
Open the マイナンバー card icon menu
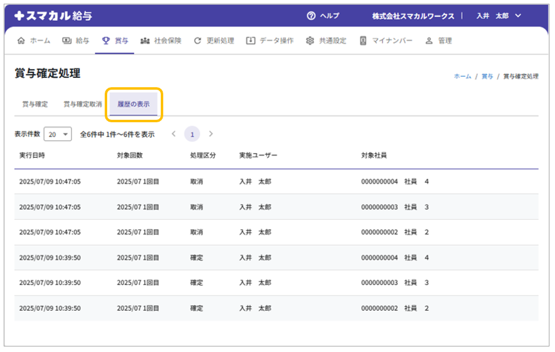pyautogui.click(x=363, y=41)
